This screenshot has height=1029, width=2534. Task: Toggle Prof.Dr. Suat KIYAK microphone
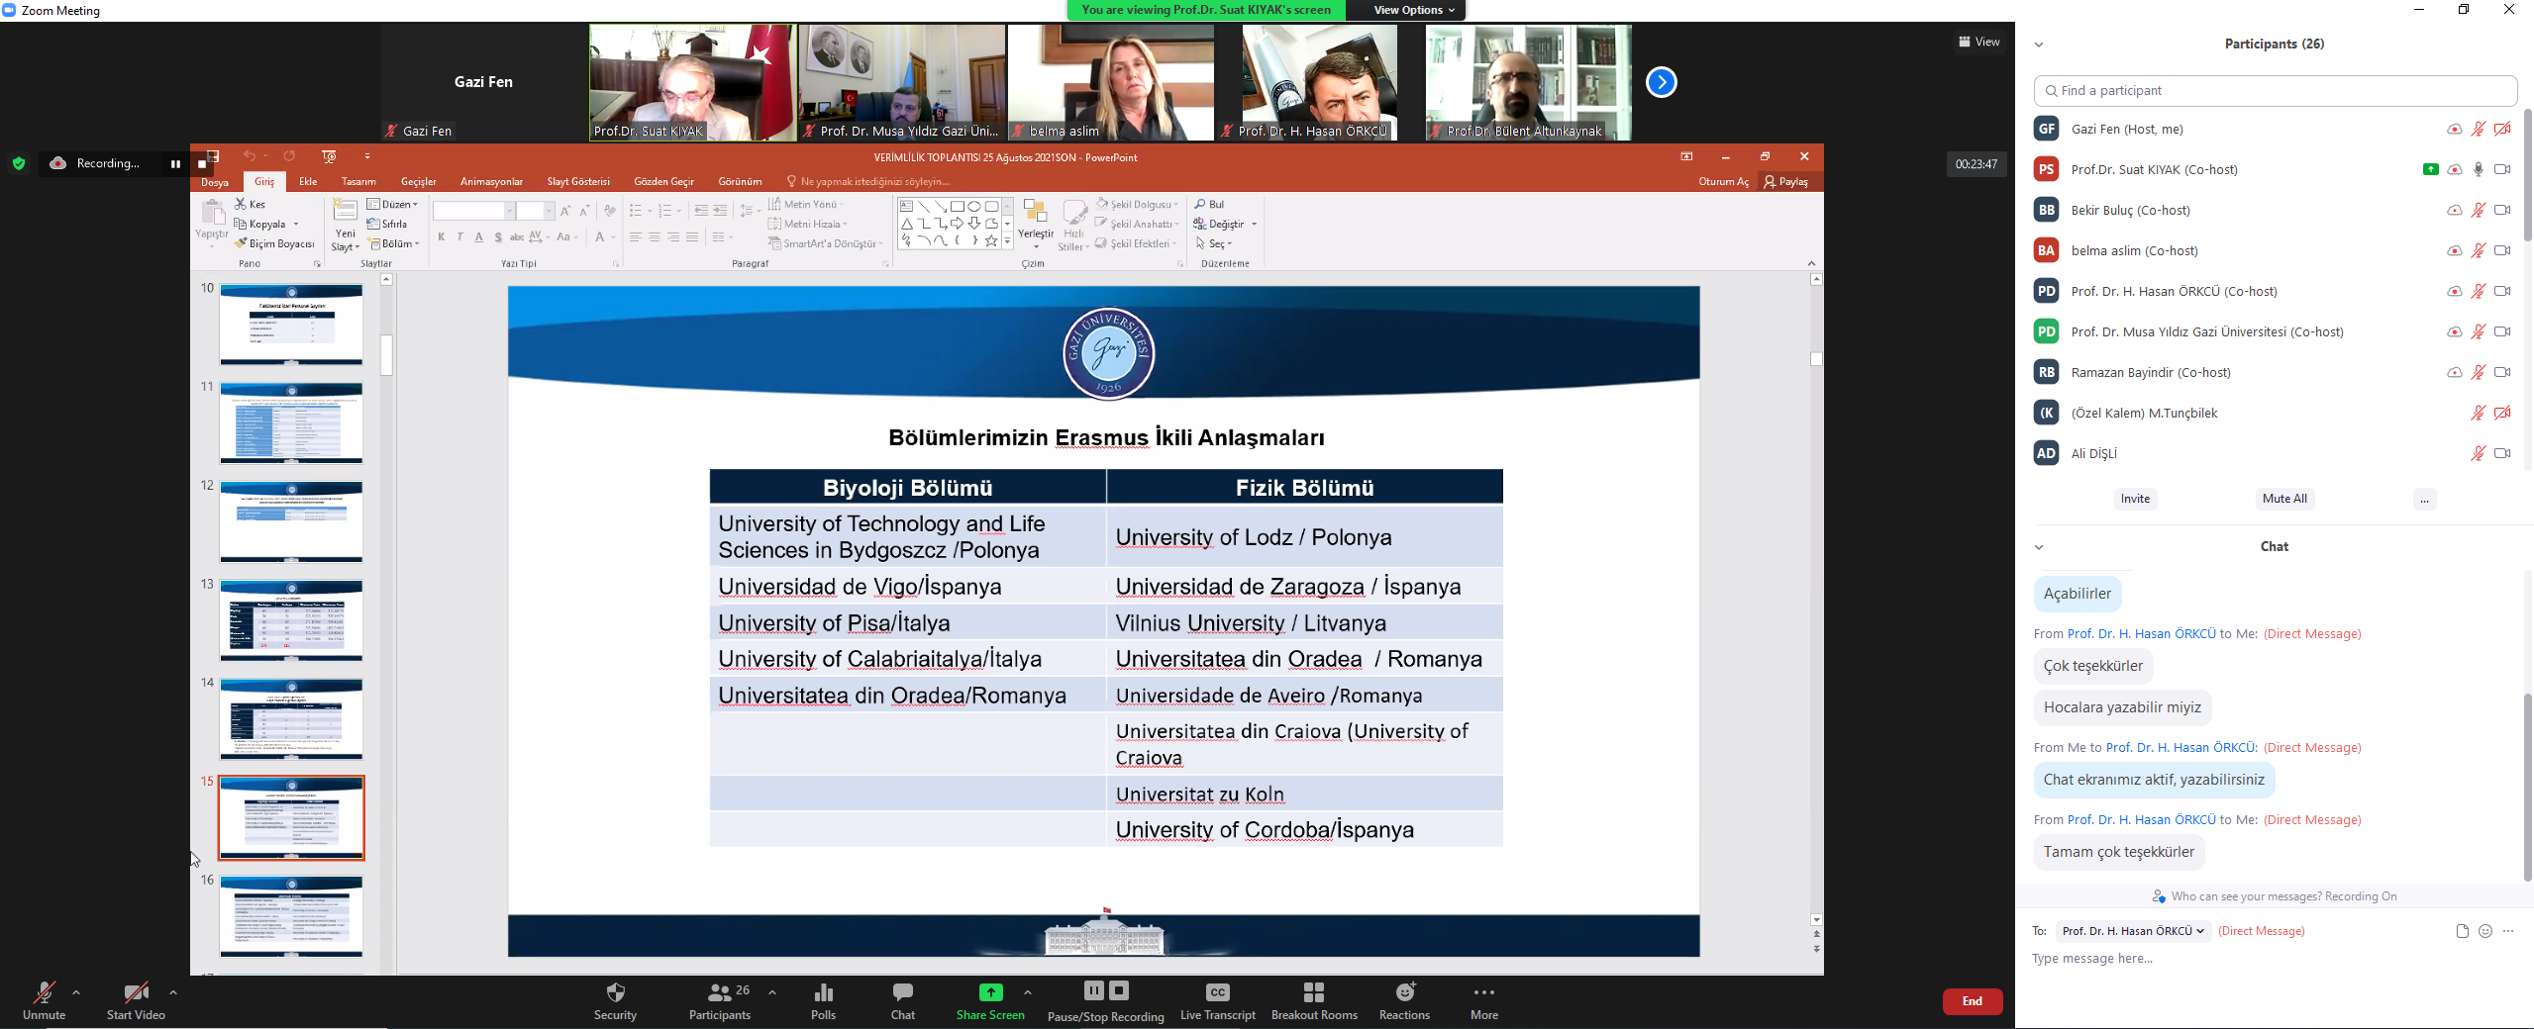click(x=2478, y=169)
